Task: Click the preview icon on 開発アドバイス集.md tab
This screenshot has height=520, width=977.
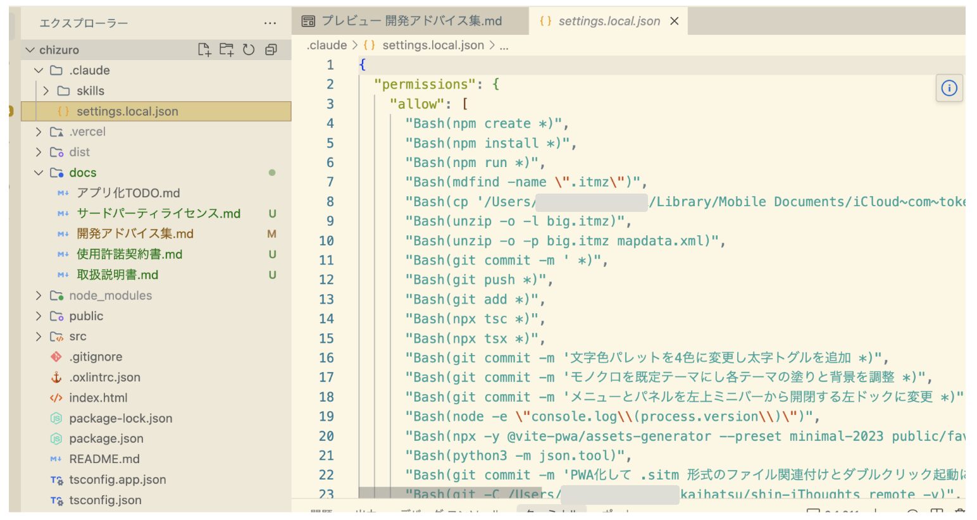Action: (308, 22)
